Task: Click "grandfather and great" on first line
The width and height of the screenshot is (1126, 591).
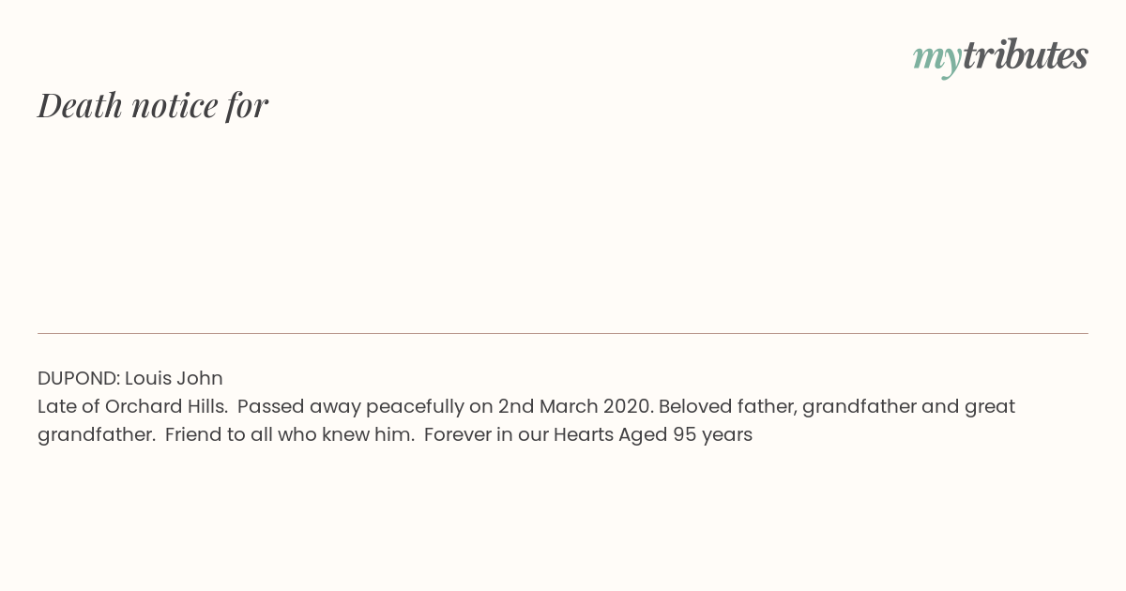Action: click(908, 407)
